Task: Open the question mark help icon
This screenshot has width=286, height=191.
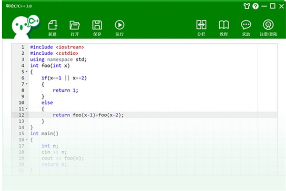Action: coord(255,6)
